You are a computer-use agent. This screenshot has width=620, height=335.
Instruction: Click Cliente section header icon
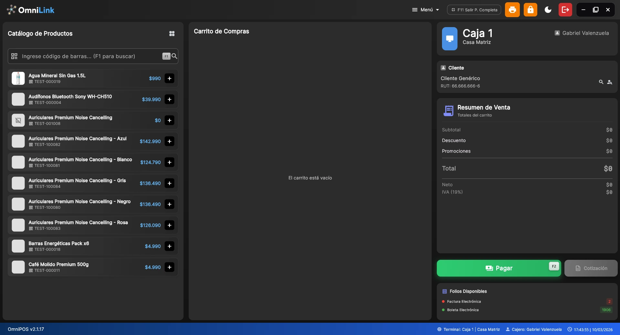[x=443, y=68]
